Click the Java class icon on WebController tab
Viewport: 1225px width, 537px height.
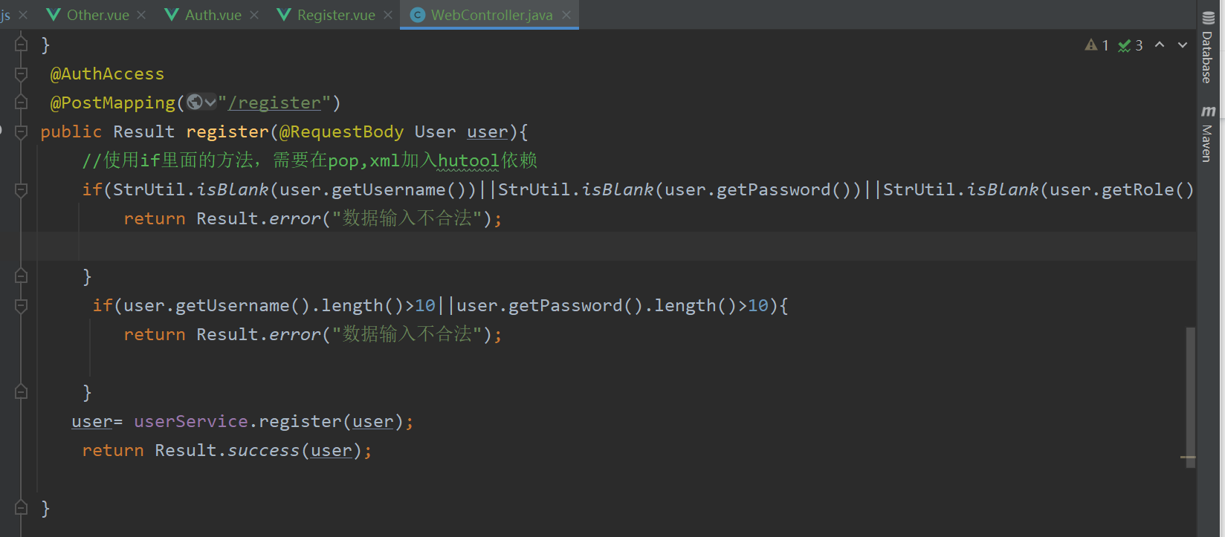418,15
